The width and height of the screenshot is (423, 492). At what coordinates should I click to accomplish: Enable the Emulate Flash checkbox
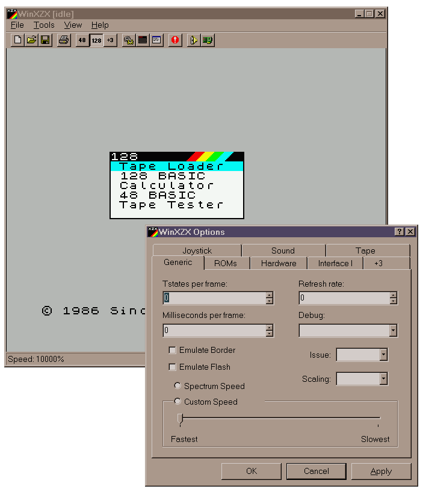coord(172,367)
